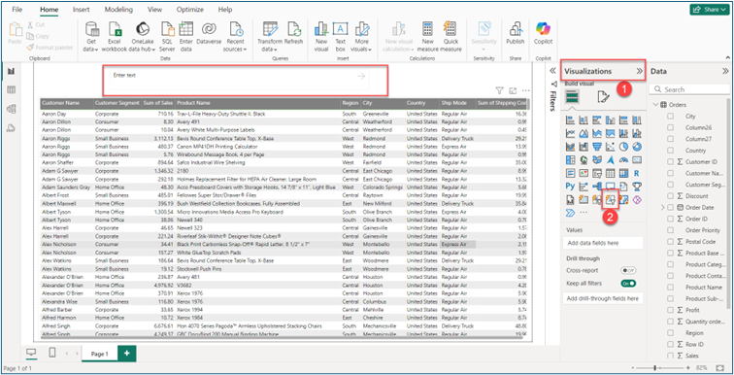Open the Get data dropdown
Screen dimensions: 734x375
click(91, 37)
